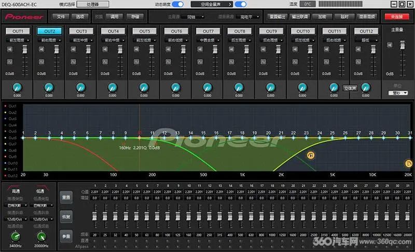Tick the Allpass checkbox for EQ band 1
Image resolution: width=415 pixels, height=252 pixels.
tap(95, 246)
